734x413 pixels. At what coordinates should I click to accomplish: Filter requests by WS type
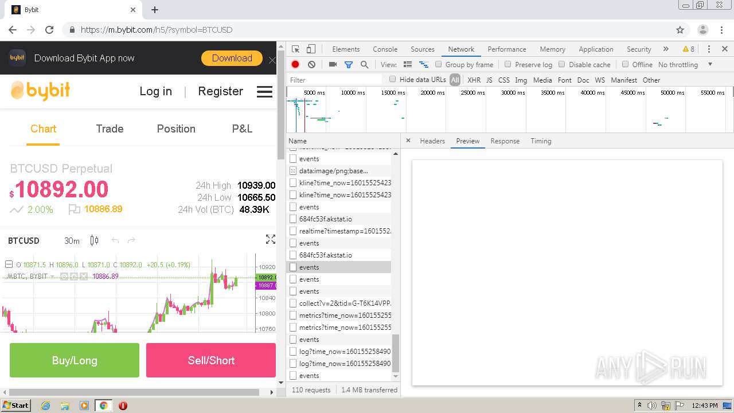click(600, 80)
